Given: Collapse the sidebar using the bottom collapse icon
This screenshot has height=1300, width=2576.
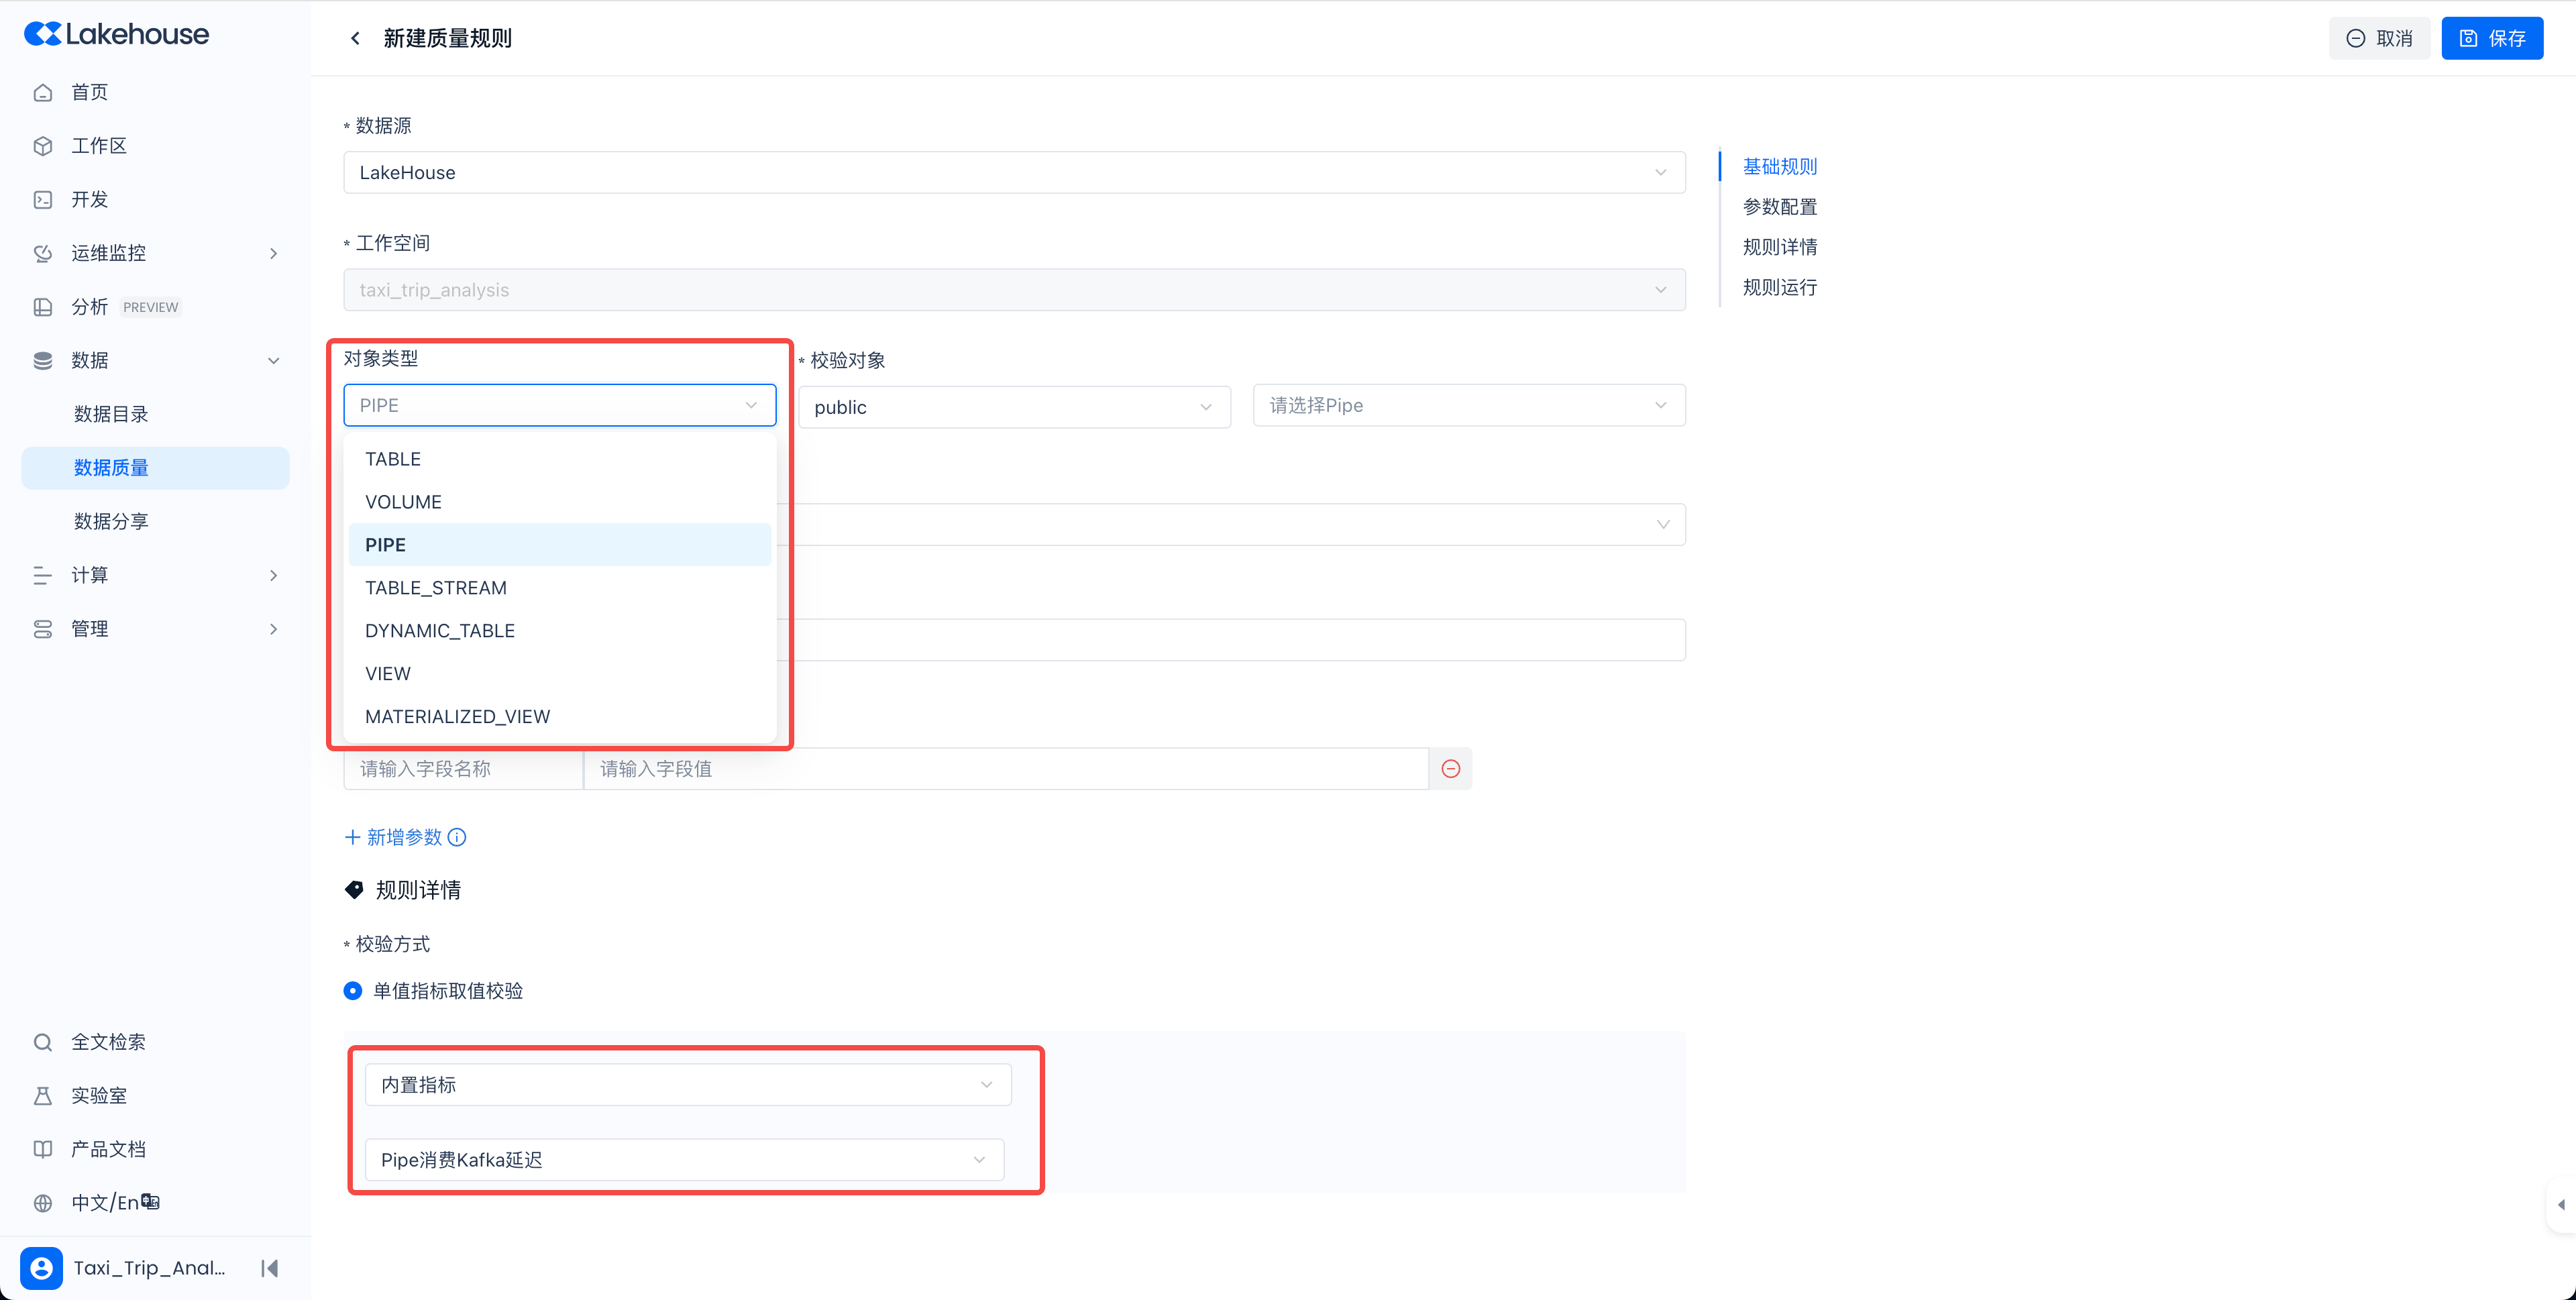Looking at the screenshot, I should click(x=269, y=1268).
